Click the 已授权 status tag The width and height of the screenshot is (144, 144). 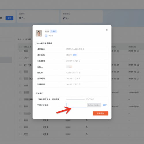pos(53,31)
